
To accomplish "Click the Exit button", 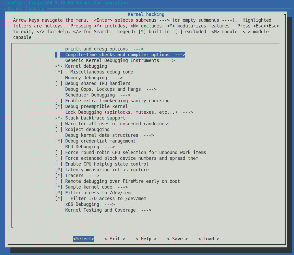I will [x=115, y=239].
